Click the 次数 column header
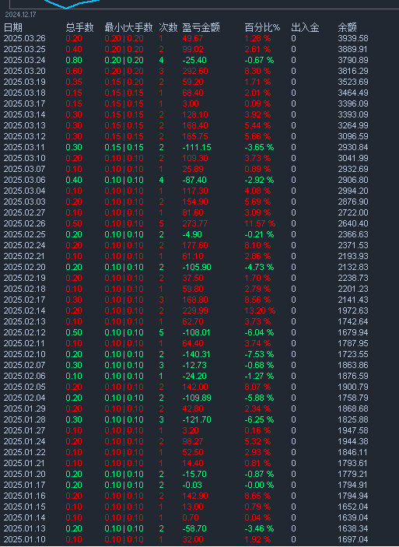This screenshot has height=547, width=399. click(x=168, y=27)
